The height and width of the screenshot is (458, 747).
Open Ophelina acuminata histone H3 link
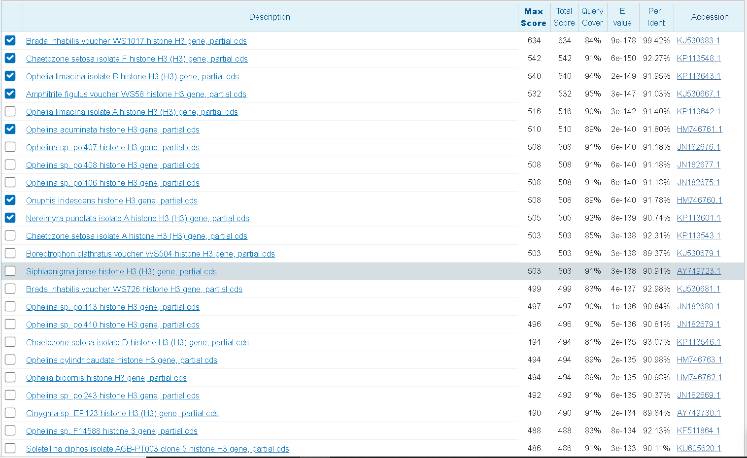pos(113,130)
